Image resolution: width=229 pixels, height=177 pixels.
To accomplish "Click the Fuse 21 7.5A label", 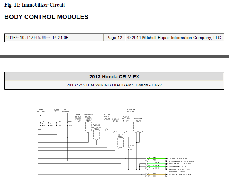I will 60,123.
